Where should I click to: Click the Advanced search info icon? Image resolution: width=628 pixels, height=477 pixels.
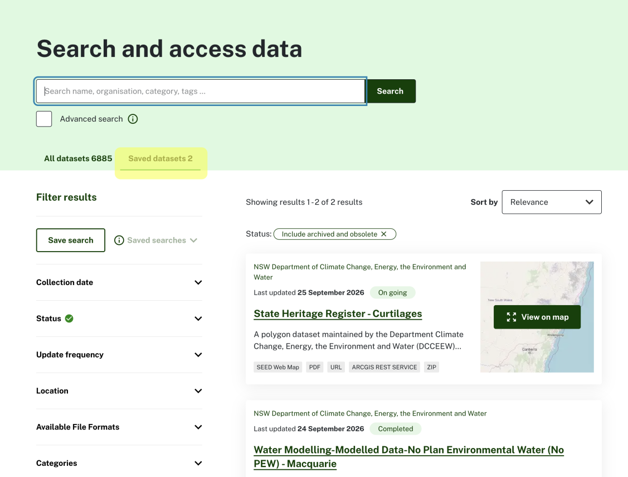click(x=133, y=119)
